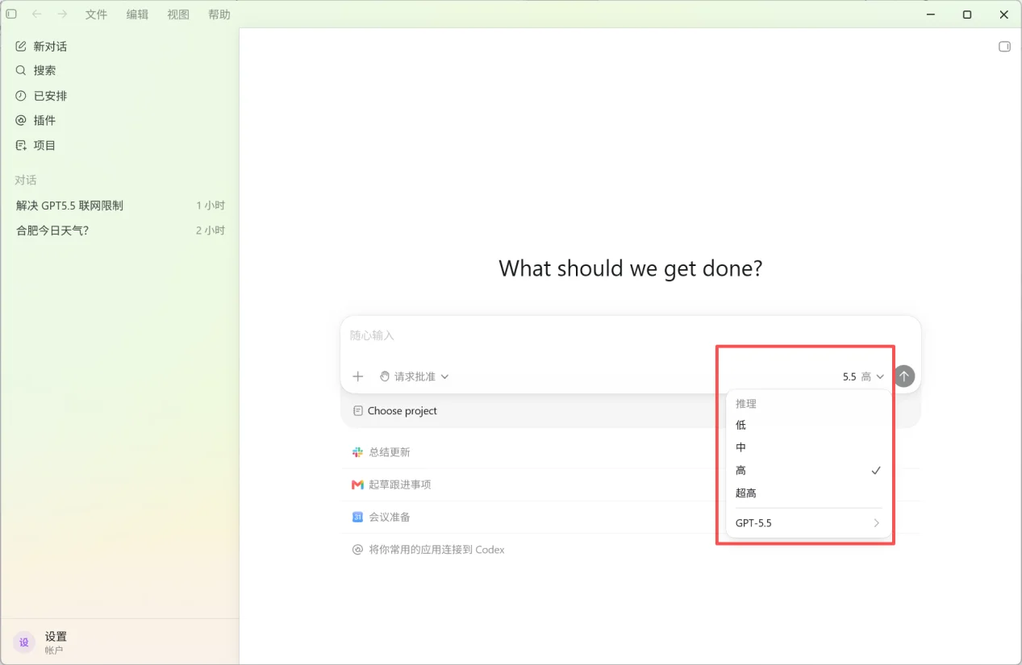This screenshot has width=1022, height=665.
Task: Click Choose project selector
Action: coord(395,411)
